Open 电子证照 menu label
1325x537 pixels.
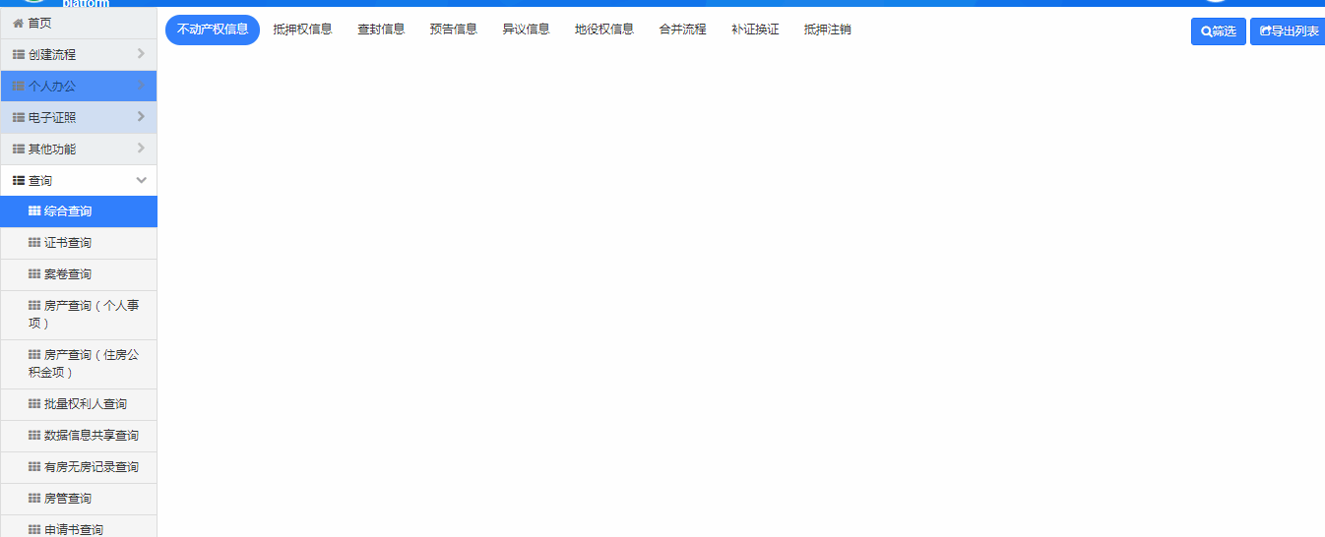52,118
